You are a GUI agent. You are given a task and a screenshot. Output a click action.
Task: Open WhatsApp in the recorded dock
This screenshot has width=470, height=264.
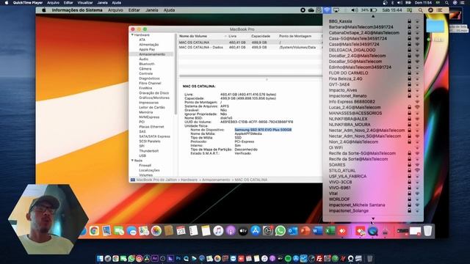point(281,231)
